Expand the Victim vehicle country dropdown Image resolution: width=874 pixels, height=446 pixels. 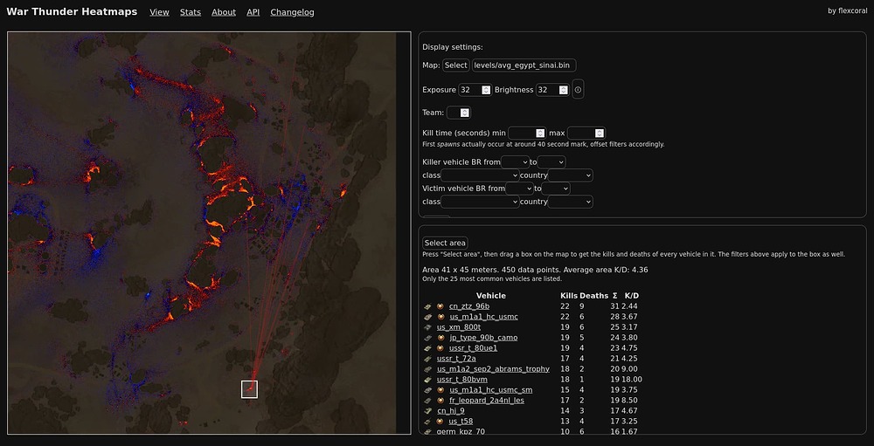(570, 202)
